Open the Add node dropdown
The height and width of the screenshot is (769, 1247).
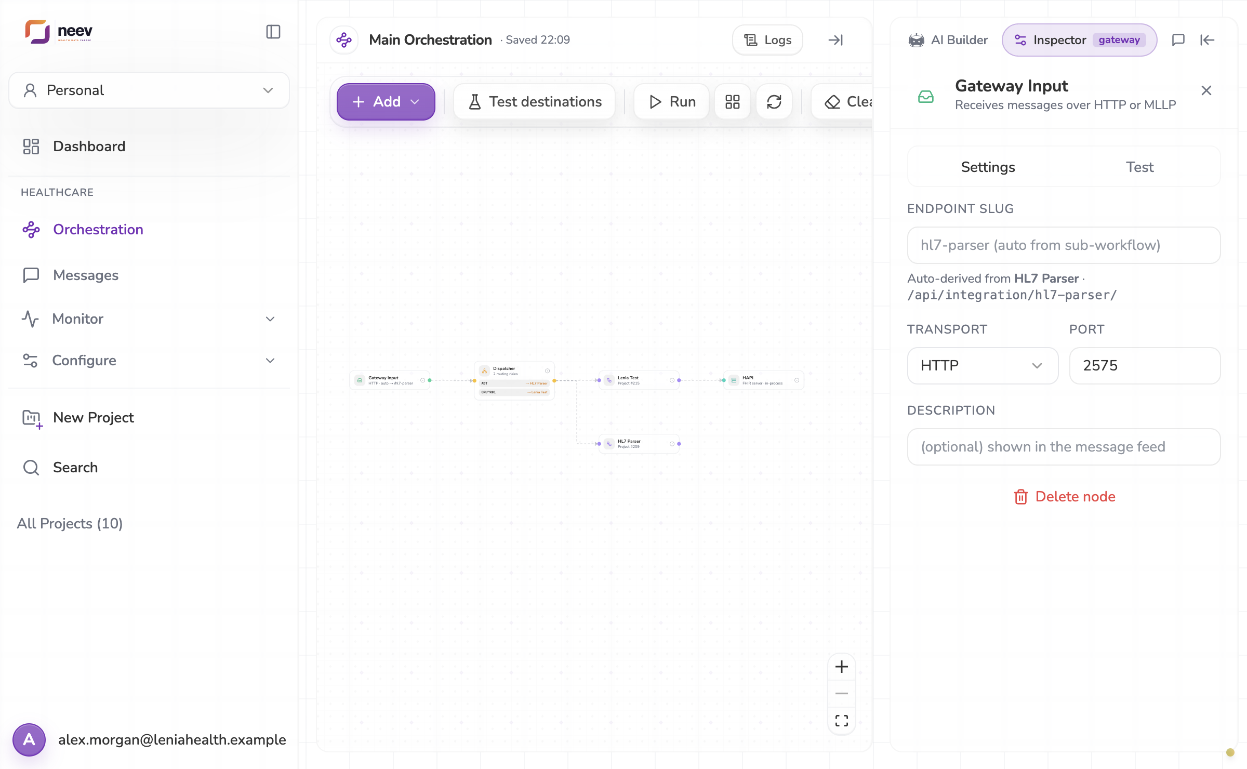tap(386, 102)
